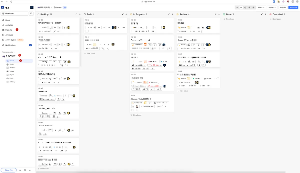300x173 pixels.
Task: Collapse the In Progress column
Action: [169, 14]
